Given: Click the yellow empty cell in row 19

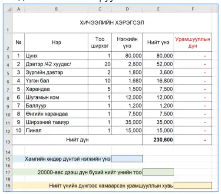Looking at the screenshot, I should tap(193, 185).
